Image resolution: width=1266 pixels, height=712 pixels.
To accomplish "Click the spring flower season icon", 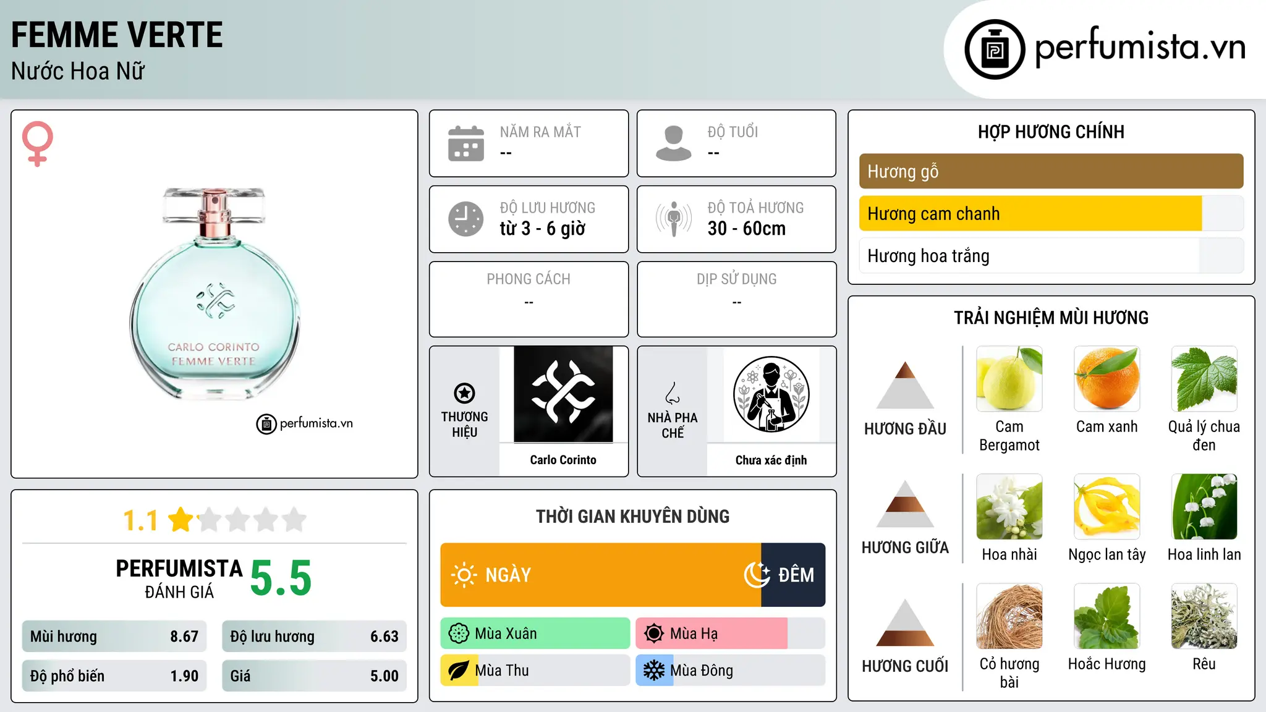I will 459,634.
